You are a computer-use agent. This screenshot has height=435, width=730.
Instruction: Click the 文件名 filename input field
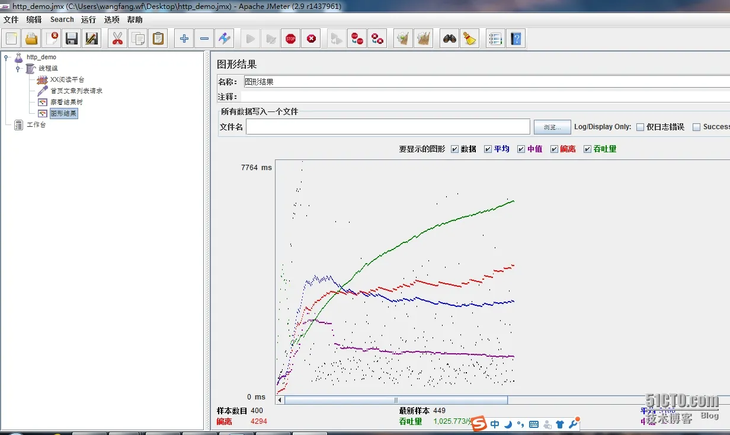pos(388,127)
